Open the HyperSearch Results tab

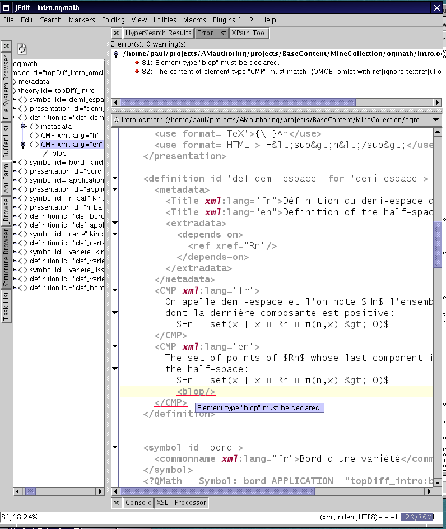tap(158, 33)
